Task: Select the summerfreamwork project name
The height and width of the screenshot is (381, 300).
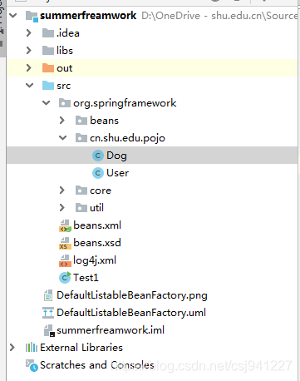Action: [88, 16]
